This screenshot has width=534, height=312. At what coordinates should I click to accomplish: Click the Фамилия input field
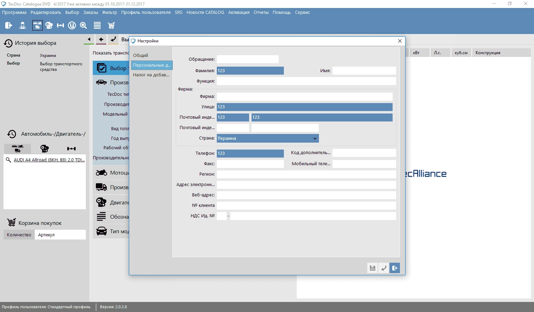(250, 71)
